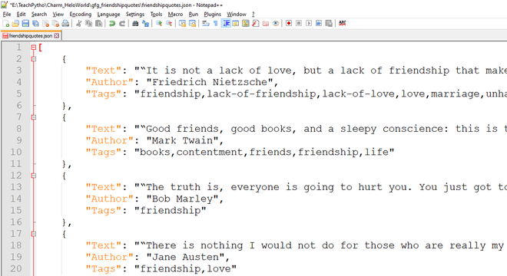Click the spell check ABC icon
The height and width of the screenshot is (276, 507).
pyautogui.click(x=343, y=23)
